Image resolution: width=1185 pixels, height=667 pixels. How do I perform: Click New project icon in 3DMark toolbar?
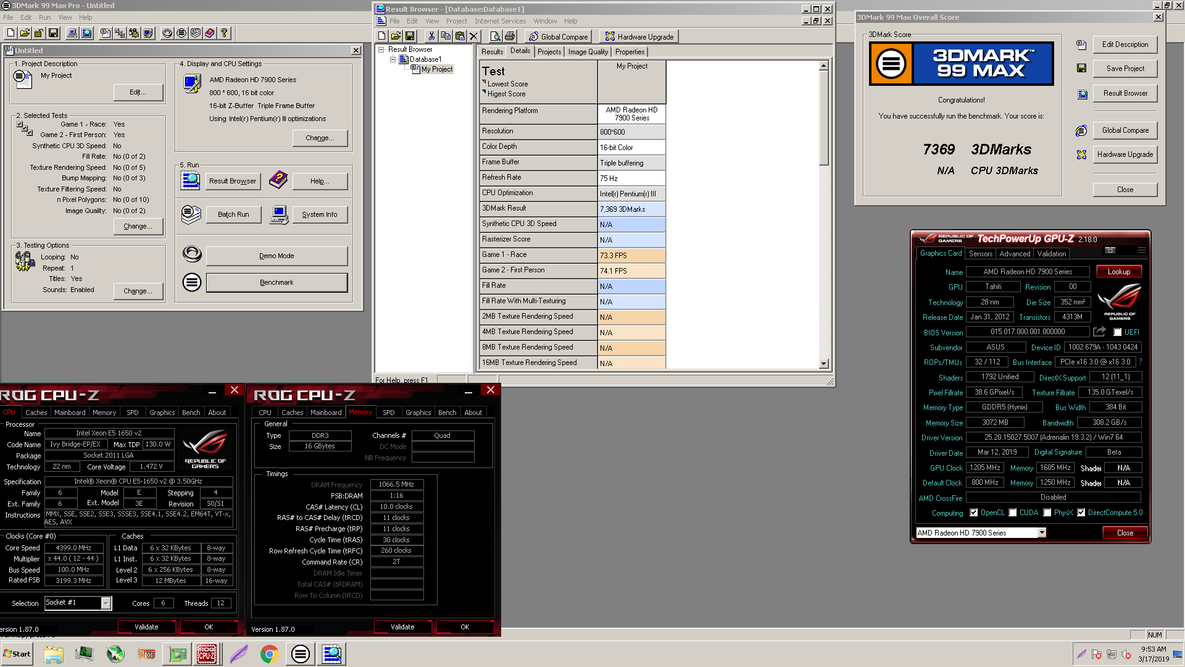(10, 33)
